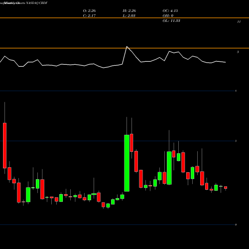
Task: Select the open value 'O: 2.26'
Action: 89,11
